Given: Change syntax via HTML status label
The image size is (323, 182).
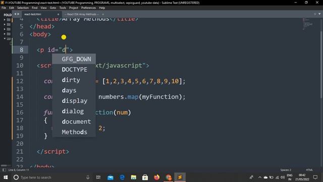Looking at the screenshot, I should (x=309, y=170).
